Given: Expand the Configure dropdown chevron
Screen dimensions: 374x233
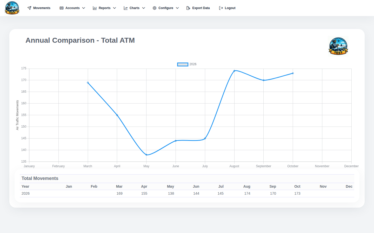Looking at the screenshot, I should pos(177,8).
